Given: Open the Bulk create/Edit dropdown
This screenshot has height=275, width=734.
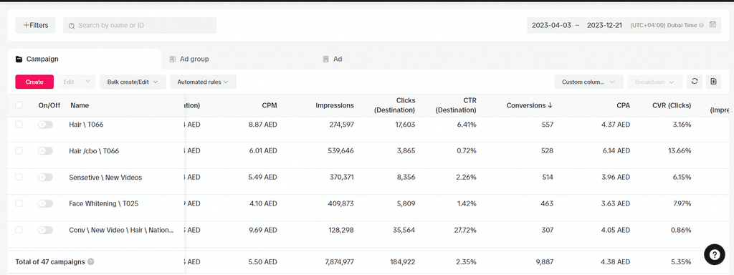Looking at the screenshot, I should pyautogui.click(x=133, y=82).
